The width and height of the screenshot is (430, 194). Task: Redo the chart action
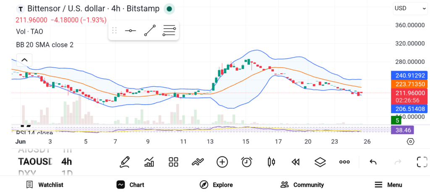(x=398, y=162)
